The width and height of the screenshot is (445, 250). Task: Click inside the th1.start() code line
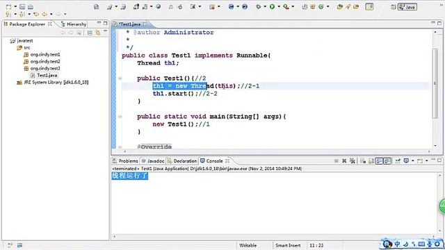pyautogui.click(x=185, y=94)
